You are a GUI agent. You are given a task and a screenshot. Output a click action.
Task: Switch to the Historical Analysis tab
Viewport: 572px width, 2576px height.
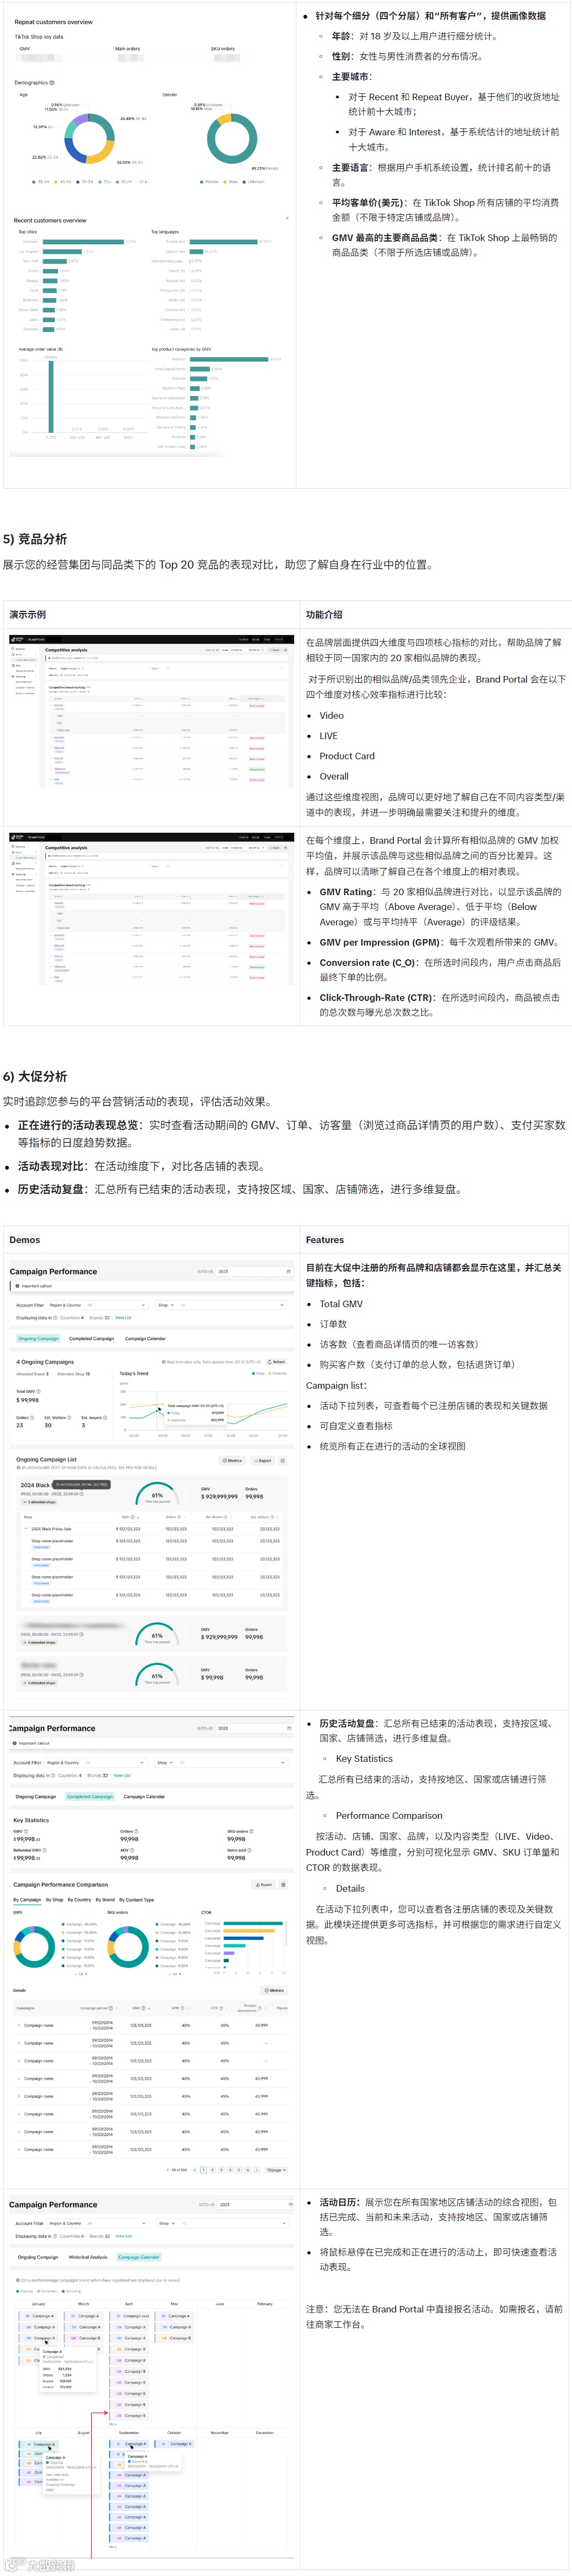88,2257
